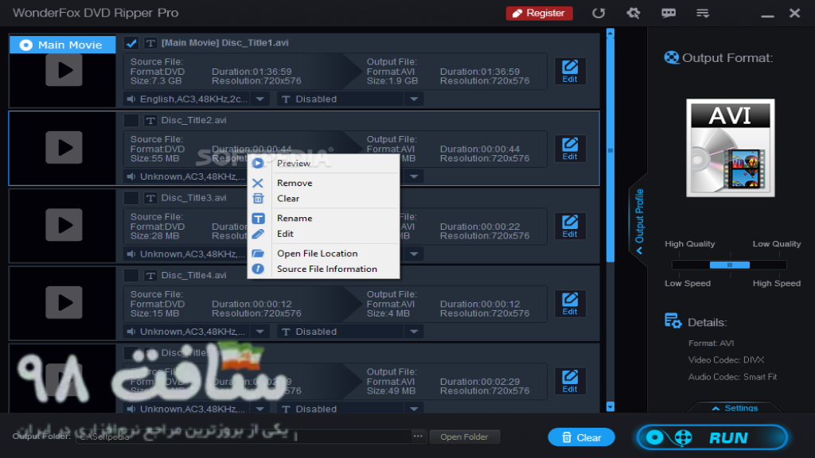Expand audio track dropdown of Disc_Title4

point(260,332)
